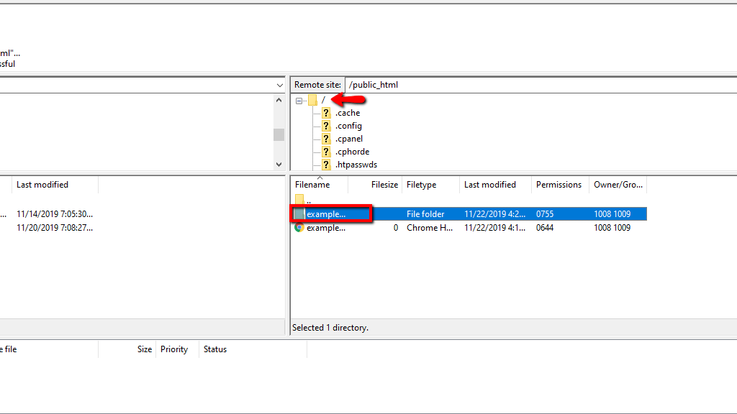
Task: Click the "Chrome H..." filetype cell
Action: (430, 228)
